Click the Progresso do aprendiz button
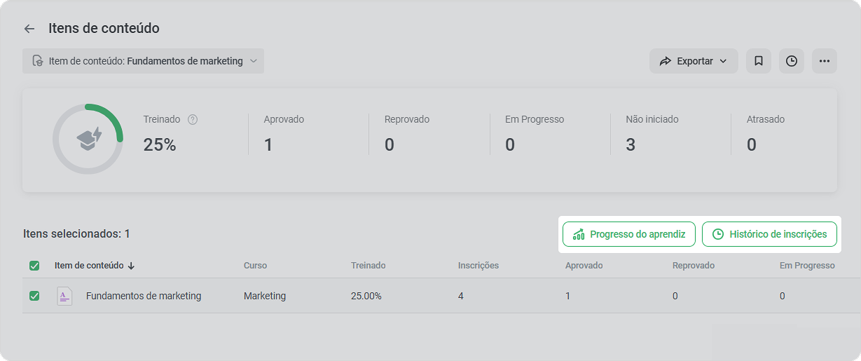 coord(628,234)
